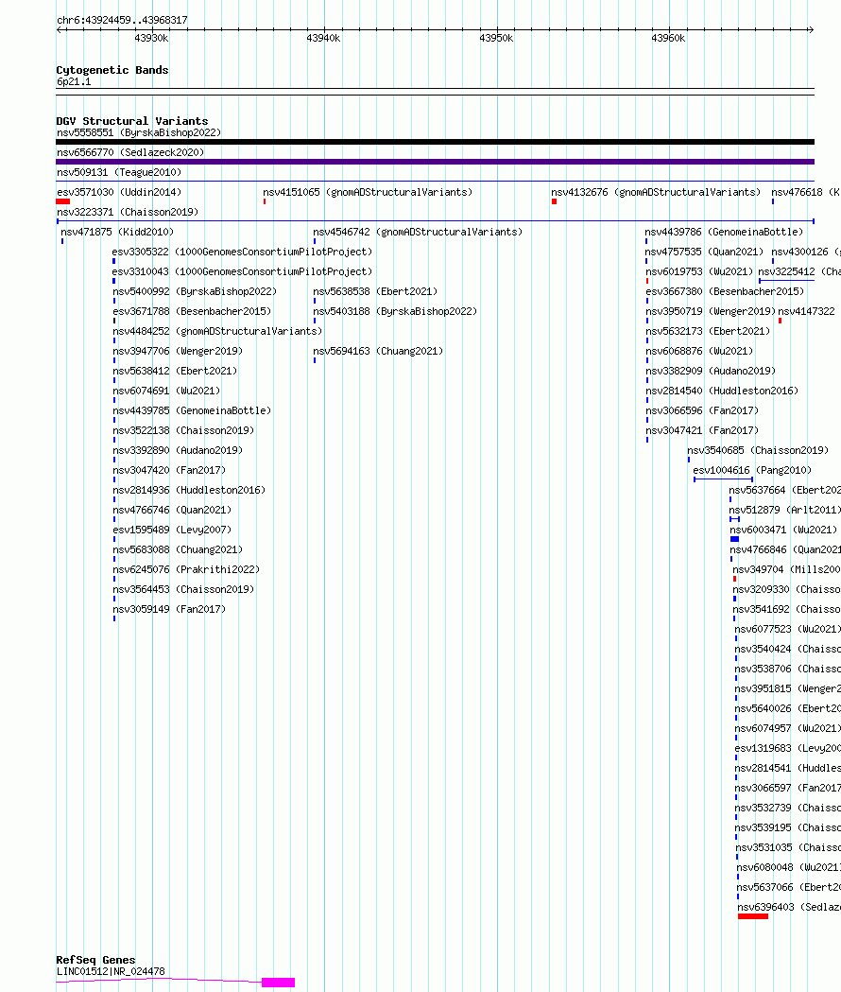Select the 6p21.1 cytogenetic band
The image size is (841, 992).
(435, 92)
